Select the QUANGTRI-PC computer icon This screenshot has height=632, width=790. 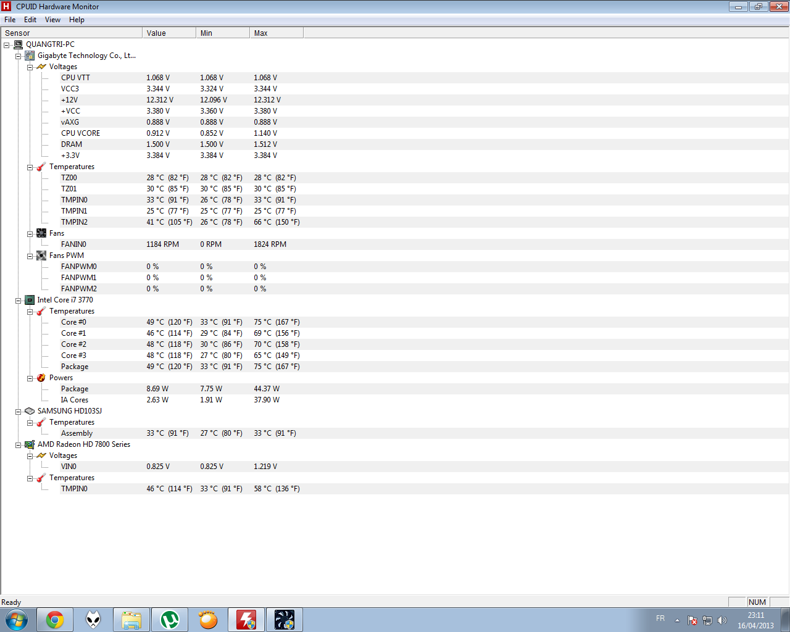point(19,44)
